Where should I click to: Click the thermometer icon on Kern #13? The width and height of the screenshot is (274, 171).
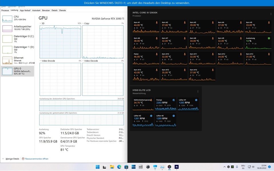tap(269, 54)
